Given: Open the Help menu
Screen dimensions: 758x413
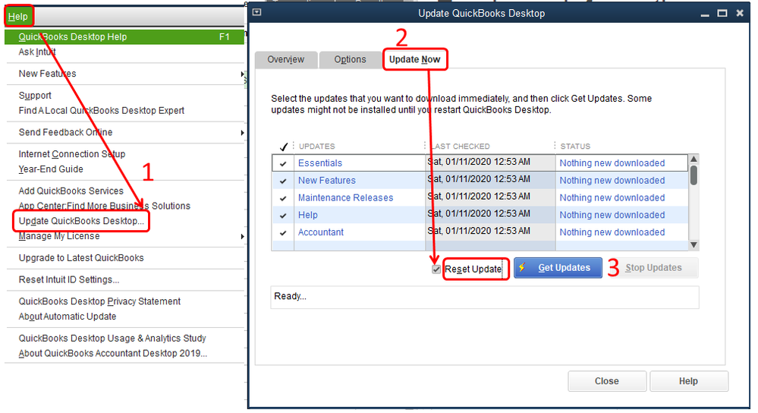Looking at the screenshot, I should coord(18,17).
